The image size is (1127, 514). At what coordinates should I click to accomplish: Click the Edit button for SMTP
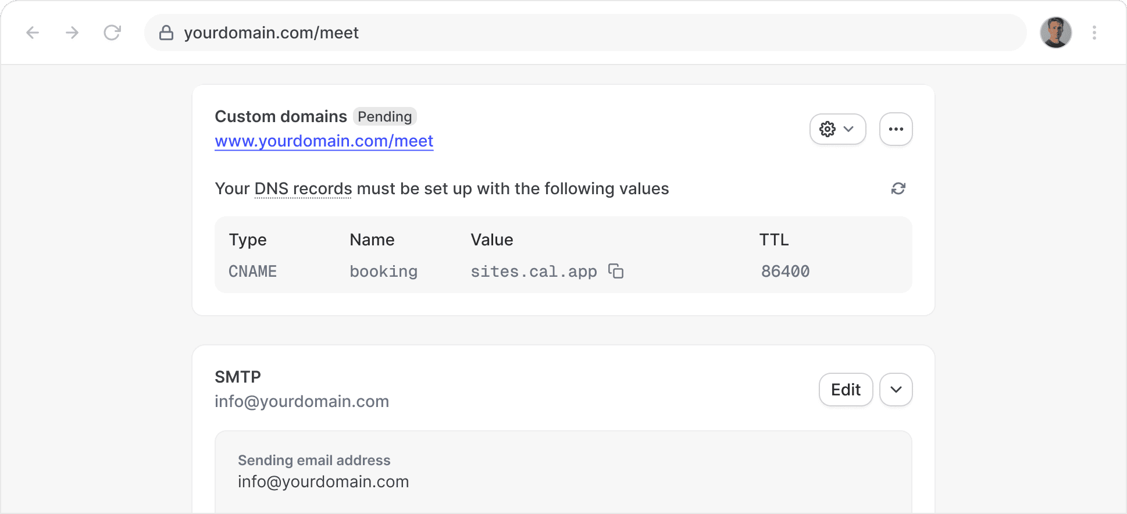[846, 390]
